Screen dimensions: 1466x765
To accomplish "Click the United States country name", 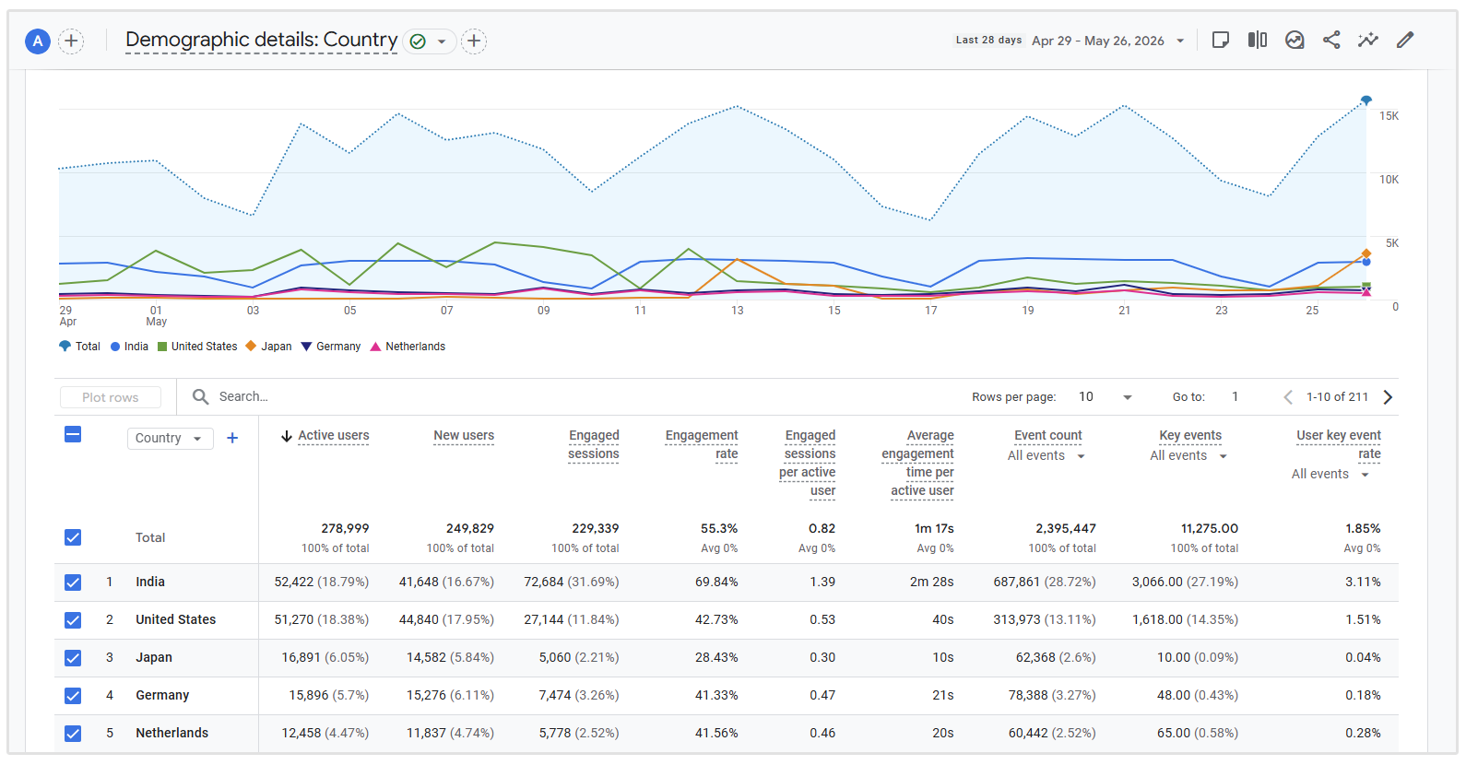I will coord(176,620).
